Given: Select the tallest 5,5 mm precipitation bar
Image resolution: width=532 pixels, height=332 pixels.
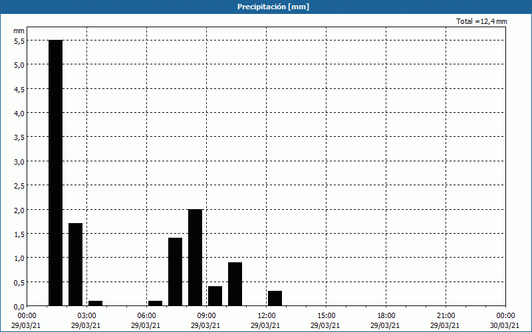Looking at the screenshot, I should (x=55, y=173).
